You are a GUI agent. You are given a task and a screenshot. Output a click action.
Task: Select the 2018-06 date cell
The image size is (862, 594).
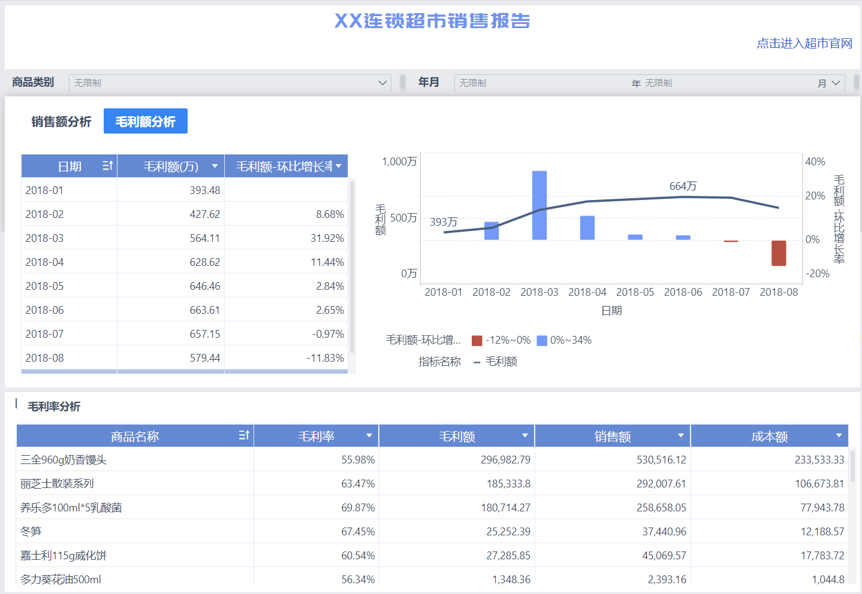pyautogui.click(x=69, y=310)
